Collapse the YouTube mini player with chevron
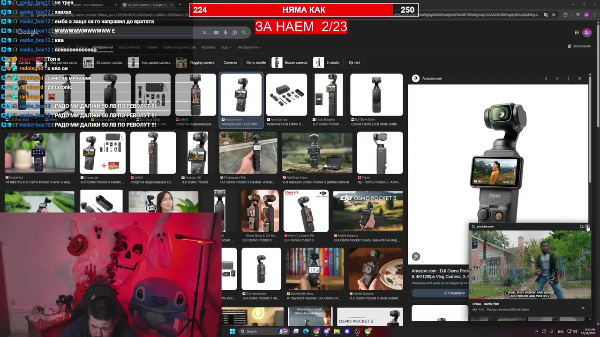This screenshot has height=337, width=600. (x=583, y=308)
